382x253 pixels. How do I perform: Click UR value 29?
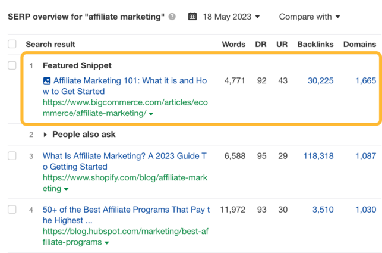tap(283, 156)
